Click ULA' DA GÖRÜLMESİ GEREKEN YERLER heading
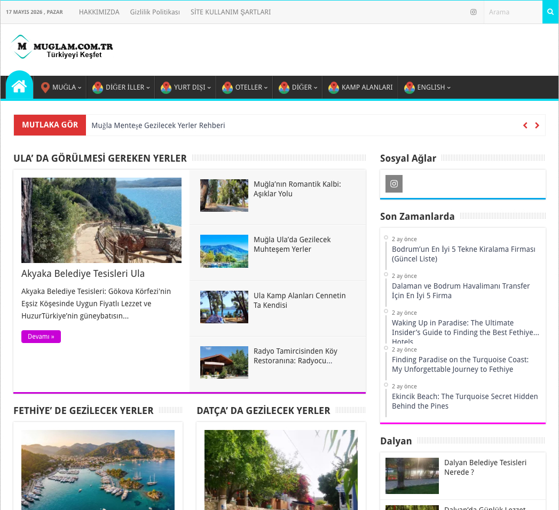559x510 pixels. coord(100,158)
